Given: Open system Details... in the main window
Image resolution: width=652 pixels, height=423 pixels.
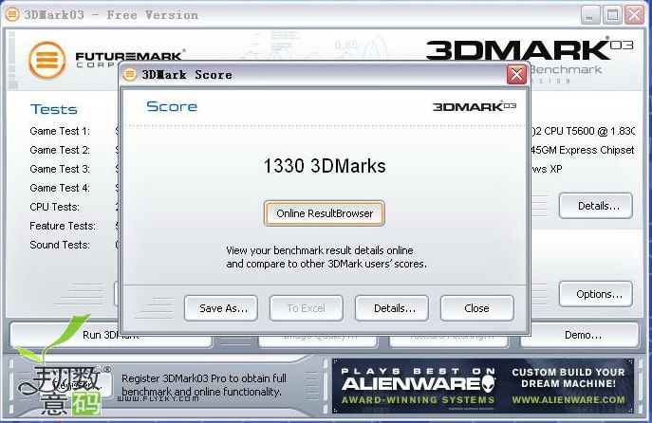Looking at the screenshot, I should click(596, 206).
